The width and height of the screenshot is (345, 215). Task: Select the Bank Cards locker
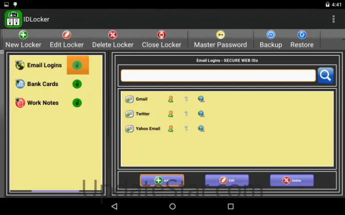coord(43,84)
